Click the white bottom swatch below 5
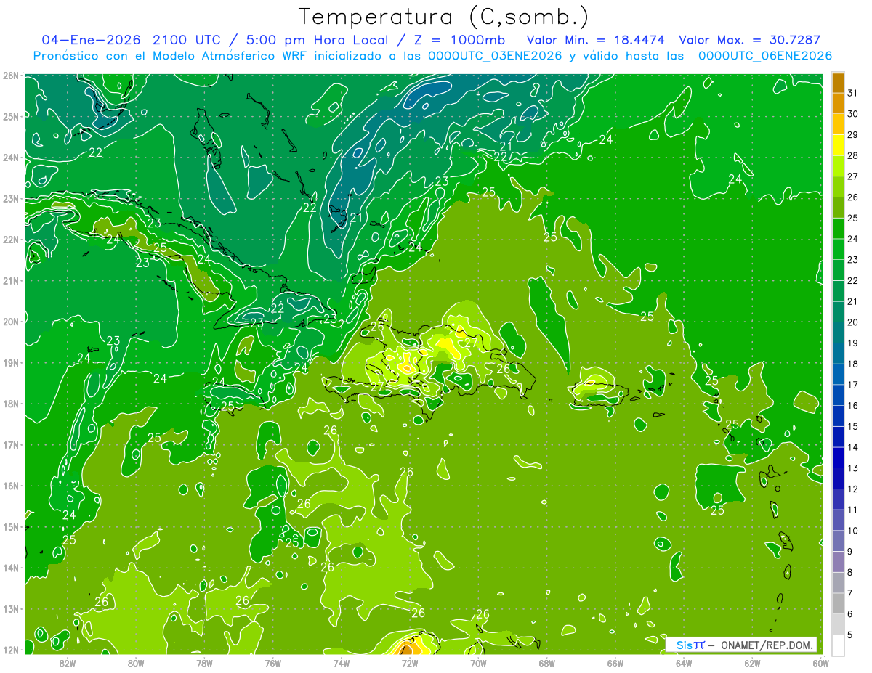The width and height of the screenshot is (872, 673). point(838,645)
